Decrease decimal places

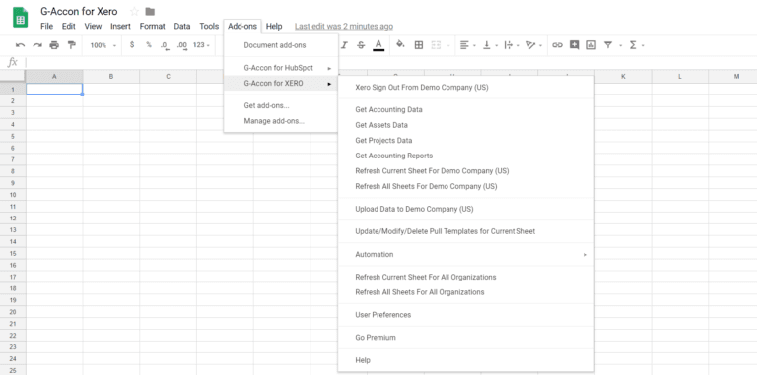(166, 45)
